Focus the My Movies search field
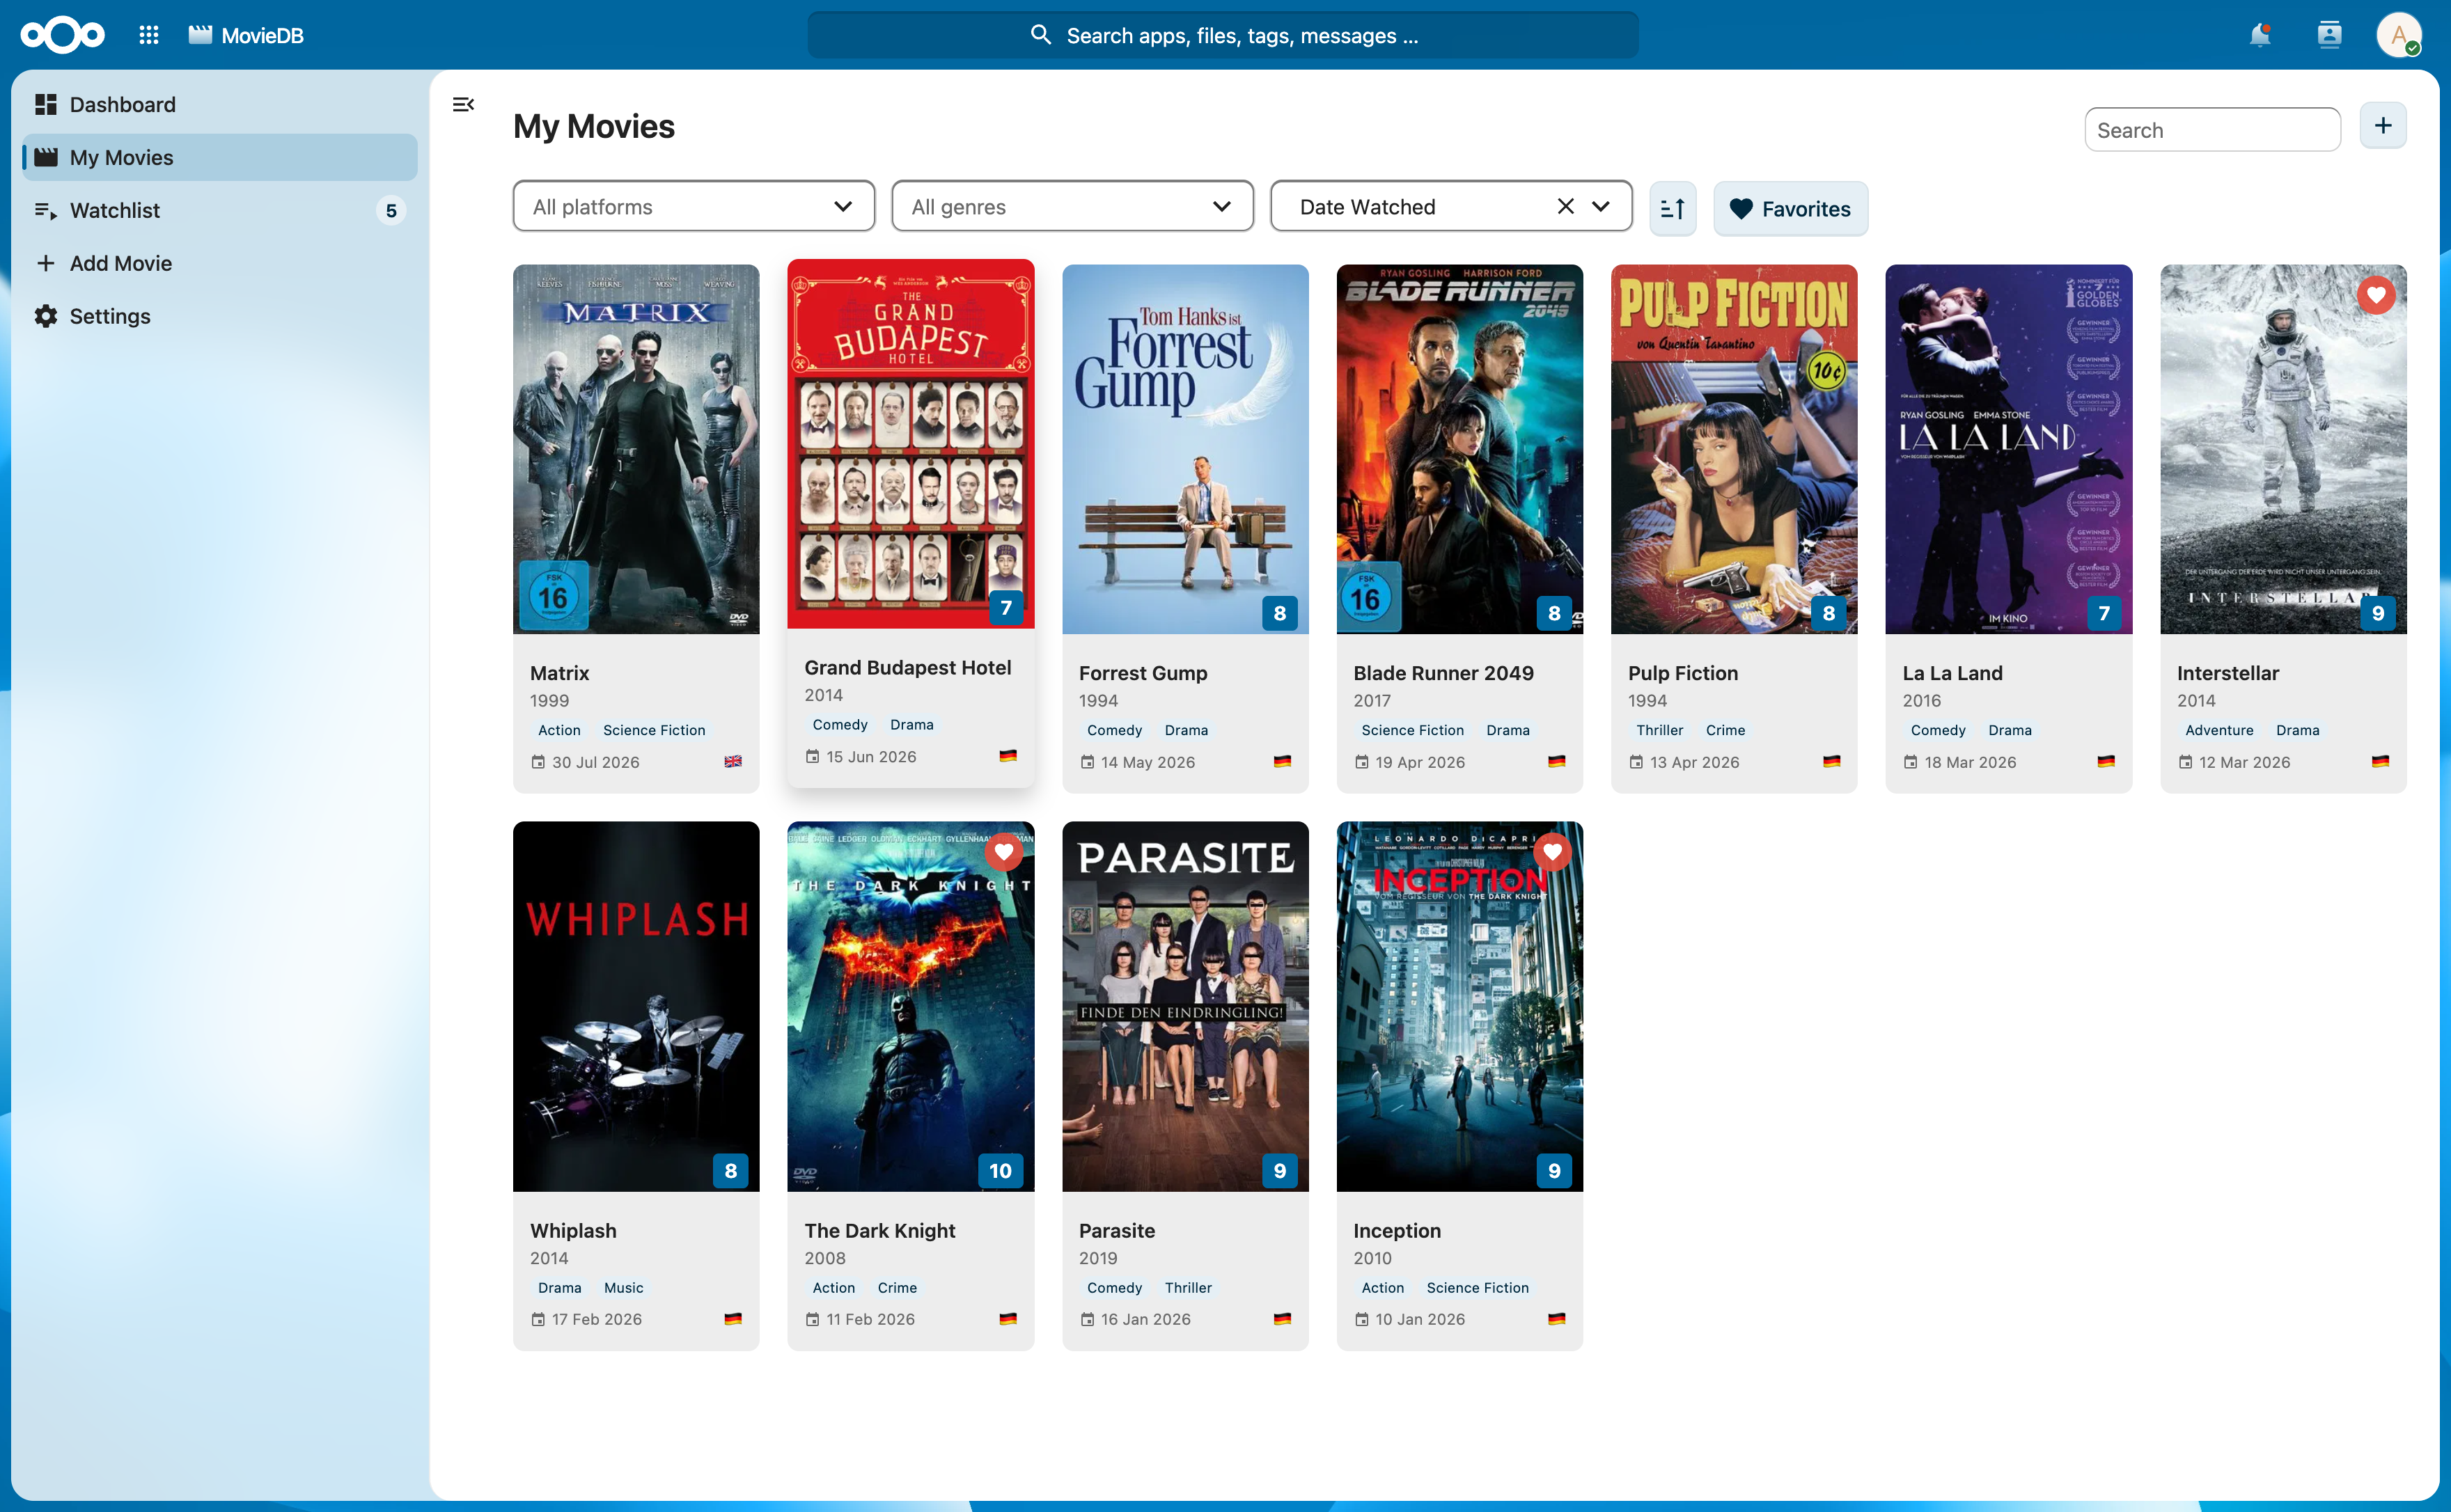 [x=2212, y=130]
